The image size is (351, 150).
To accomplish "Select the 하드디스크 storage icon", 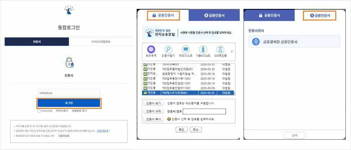I will coord(185,49).
